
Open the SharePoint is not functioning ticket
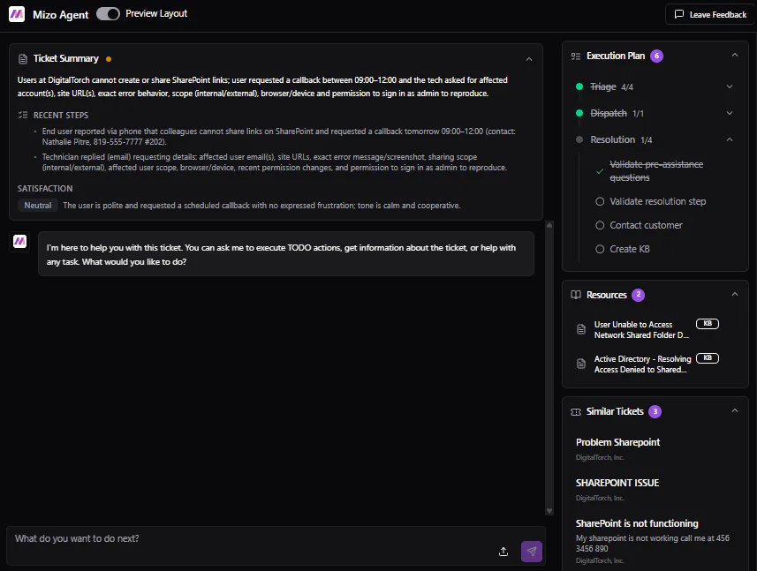(637, 523)
